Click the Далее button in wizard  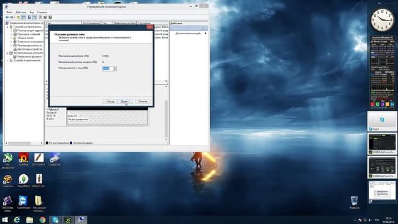point(125,101)
